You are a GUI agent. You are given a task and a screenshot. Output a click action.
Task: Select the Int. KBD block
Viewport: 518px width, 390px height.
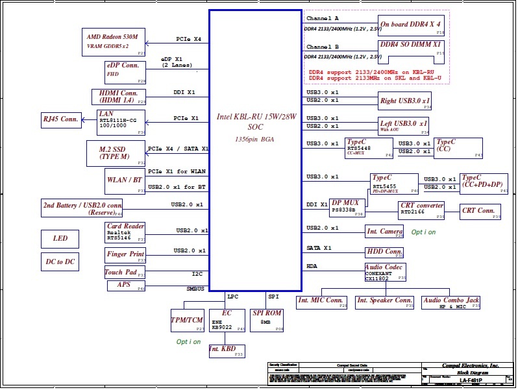point(227,351)
